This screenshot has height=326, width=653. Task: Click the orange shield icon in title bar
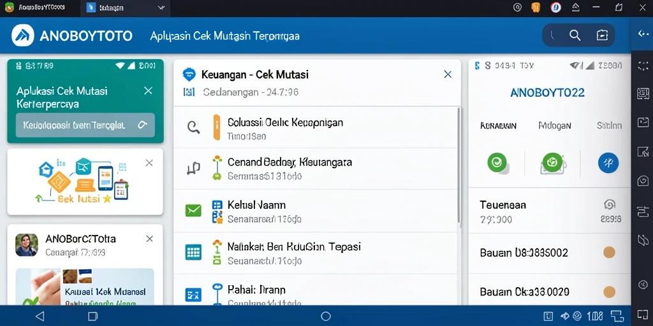pos(536,8)
